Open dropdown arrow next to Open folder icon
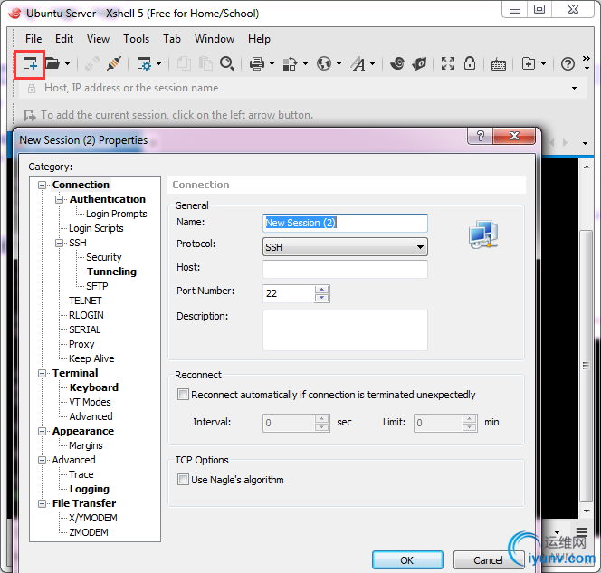Screen dimensions: 601x573 tap(68, 64)
